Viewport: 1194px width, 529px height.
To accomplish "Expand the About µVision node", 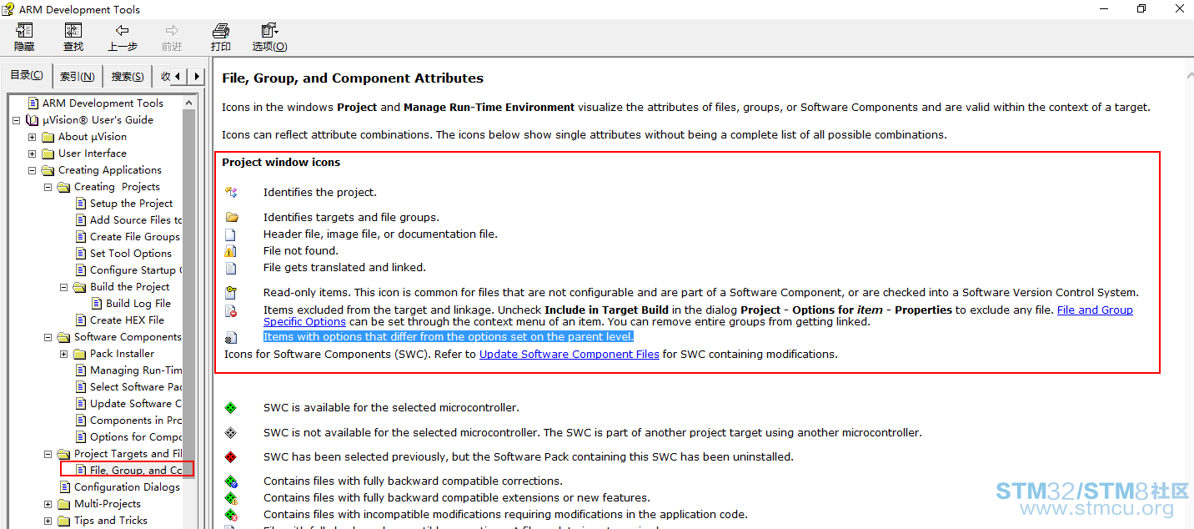I will coord(33,137).
